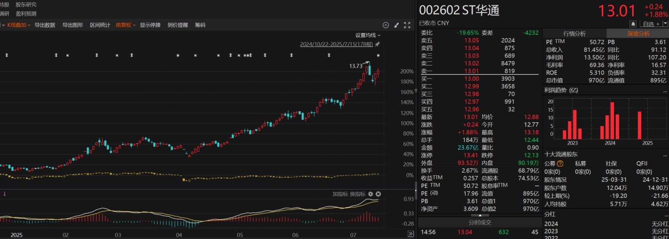Screen dimensions: 669x239
Task: Close the indicator panel with X icon
Action: (x=378, y=194)
